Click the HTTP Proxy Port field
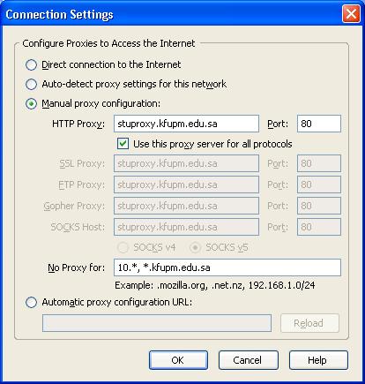Image resolution: width=365 pixels, height=384 pixels. pyautogui.click(x=319, y=124)
